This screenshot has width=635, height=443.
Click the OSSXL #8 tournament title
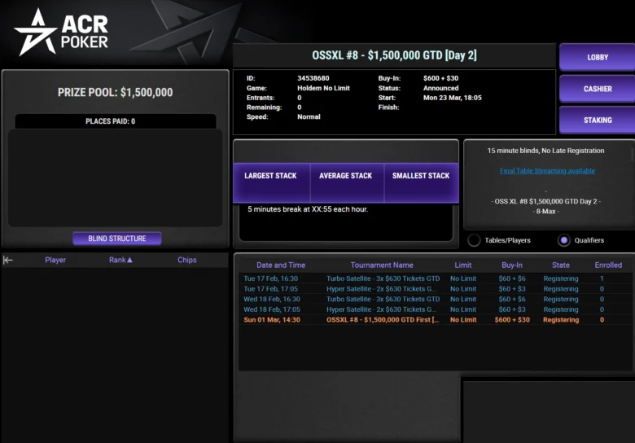click(x=394, y=55)
